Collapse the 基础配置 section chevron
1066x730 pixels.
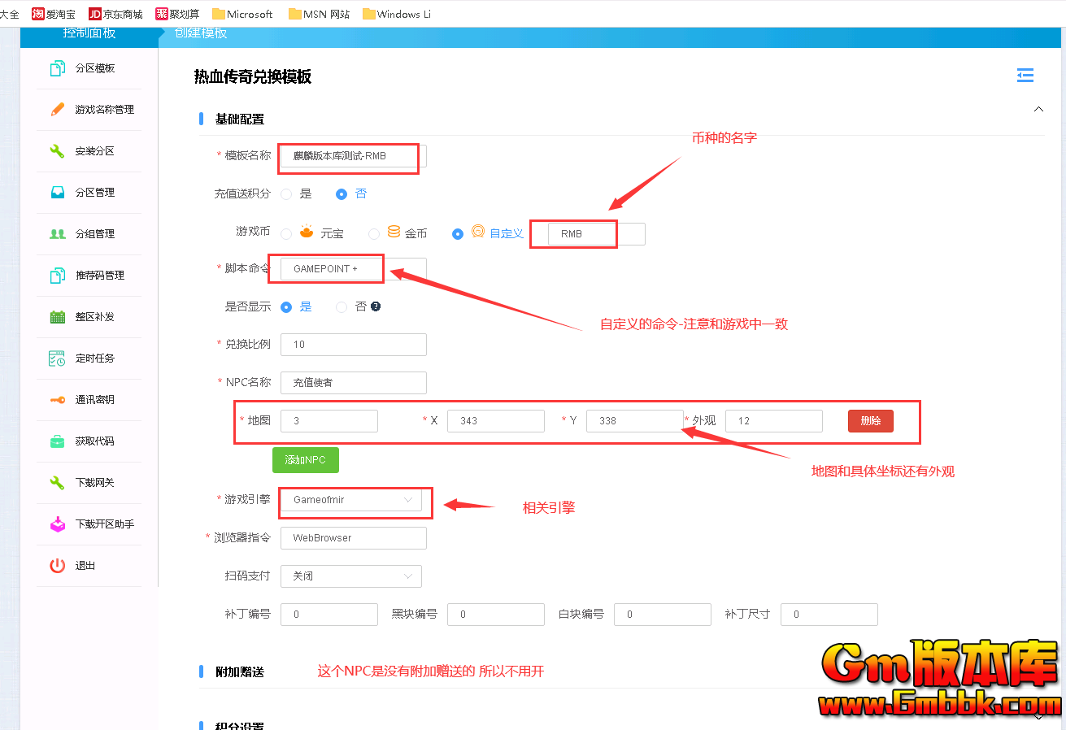(1038, 109)
